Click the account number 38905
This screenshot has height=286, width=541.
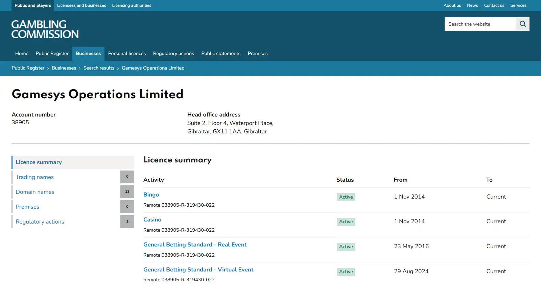pos(20,122)
